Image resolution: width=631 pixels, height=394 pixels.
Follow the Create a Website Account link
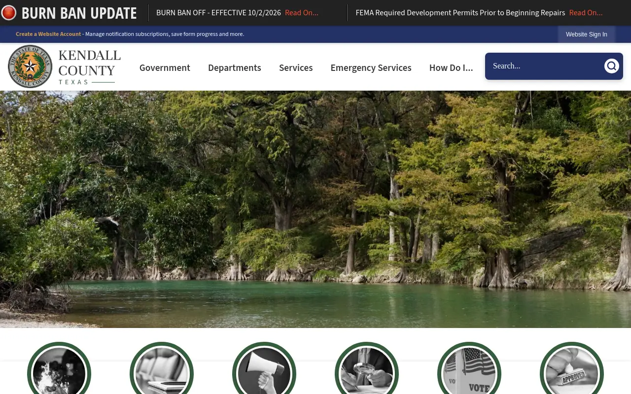[x=48, y=34]
